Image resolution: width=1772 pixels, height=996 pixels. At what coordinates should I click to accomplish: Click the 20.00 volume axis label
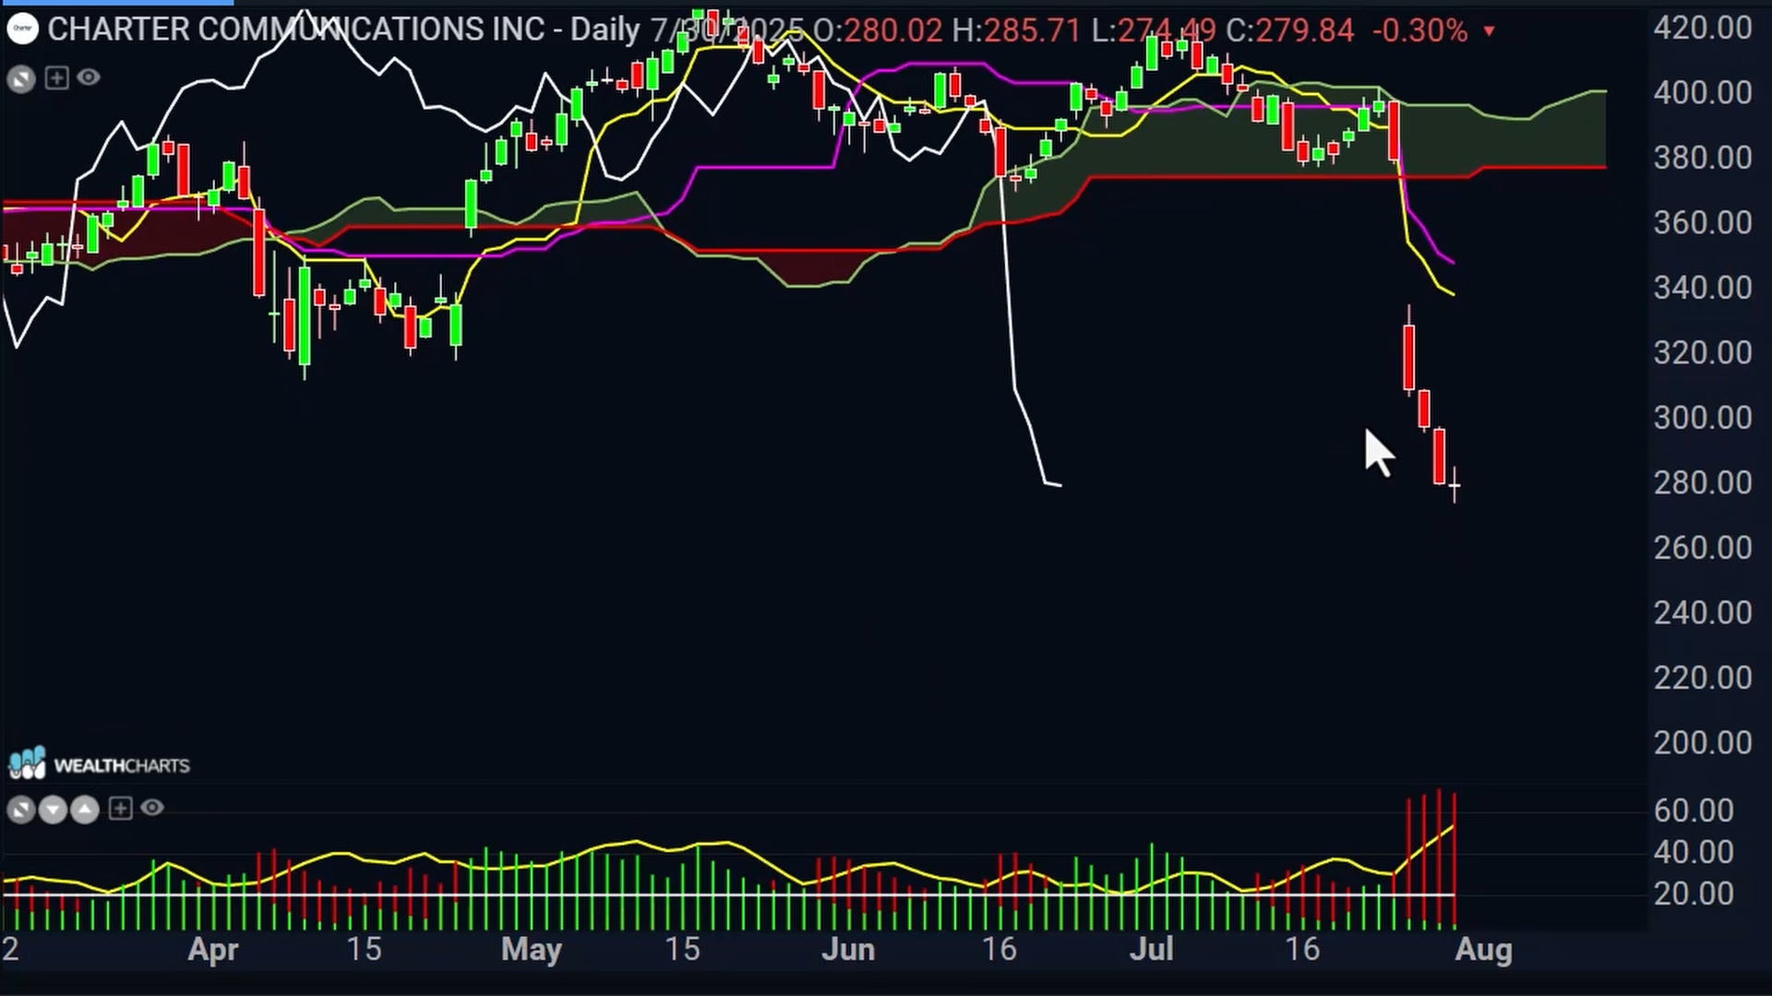pyautogui.click(x=1694, y=893)
